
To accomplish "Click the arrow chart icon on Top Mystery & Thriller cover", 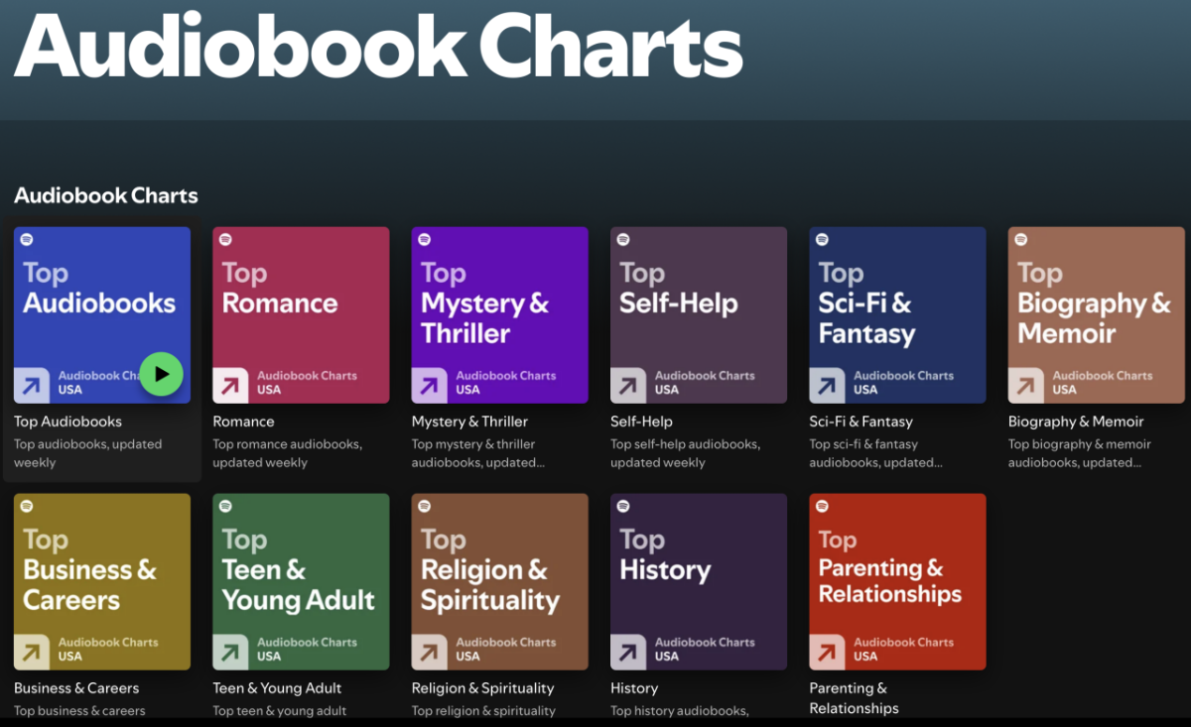I will [x=429, y=385].
